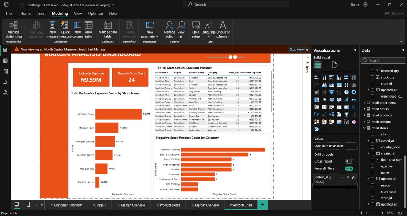
Task: Open the File menu
Action: click(9, 14)
